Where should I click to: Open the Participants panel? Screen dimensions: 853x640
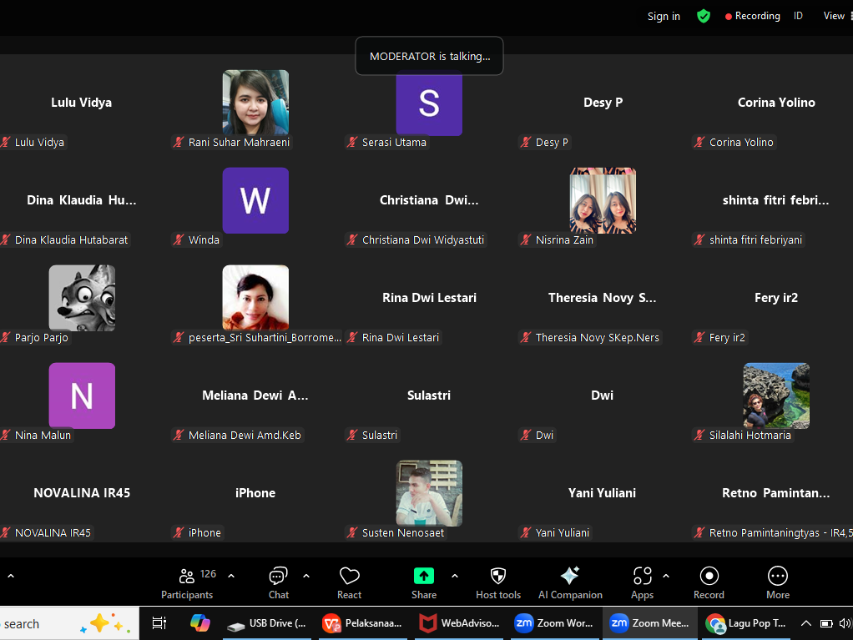point(187,582)
